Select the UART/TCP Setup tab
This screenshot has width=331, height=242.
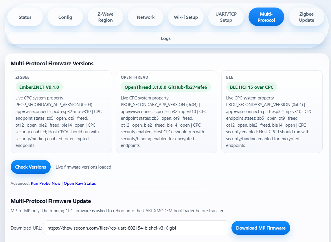point(226,17)
